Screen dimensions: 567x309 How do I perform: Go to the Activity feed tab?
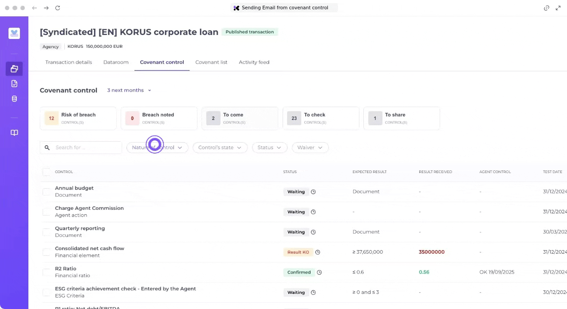tap(254, 62)
